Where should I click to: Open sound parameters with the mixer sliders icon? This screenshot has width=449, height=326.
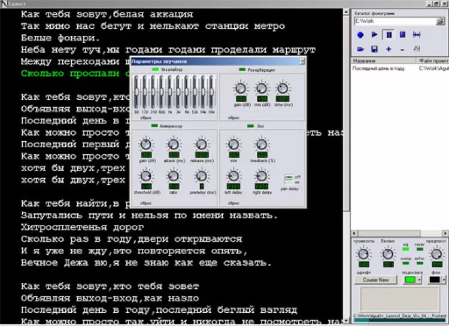pos(417,48)
